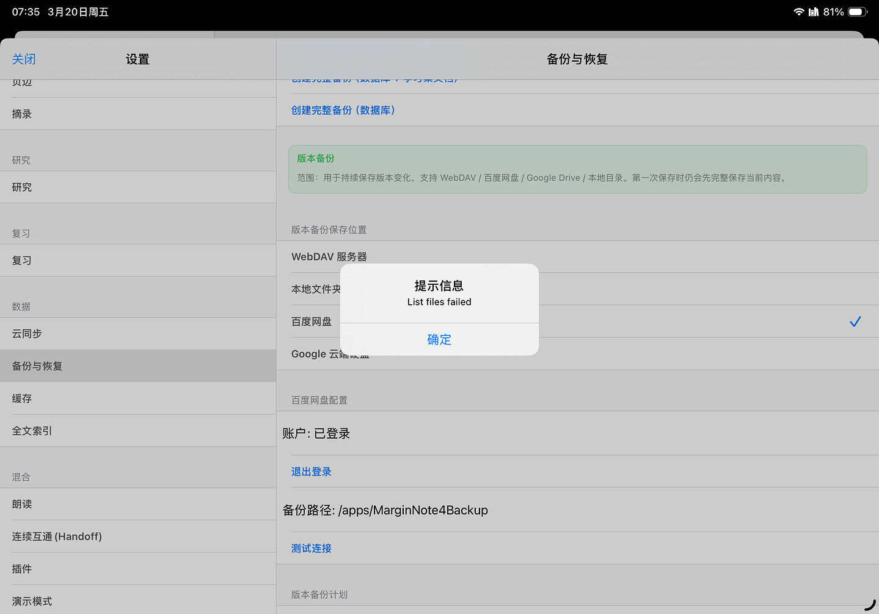Open the 备份与恢复 sidebar item

coord(37,366)
